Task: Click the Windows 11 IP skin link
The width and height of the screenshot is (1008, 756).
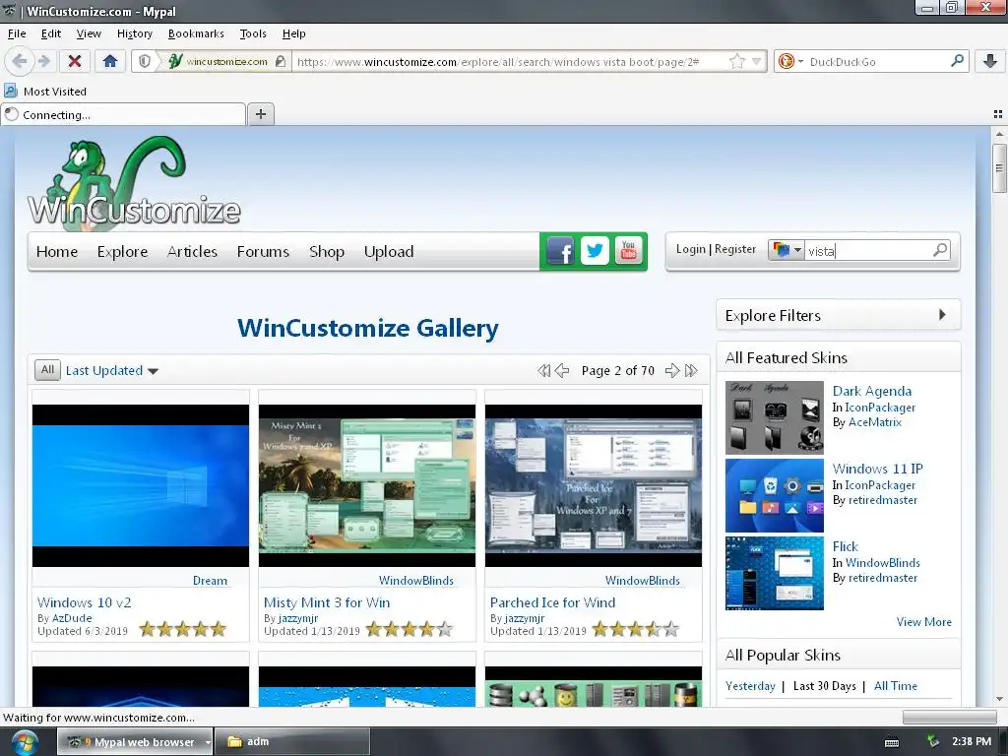Action: 877,469
